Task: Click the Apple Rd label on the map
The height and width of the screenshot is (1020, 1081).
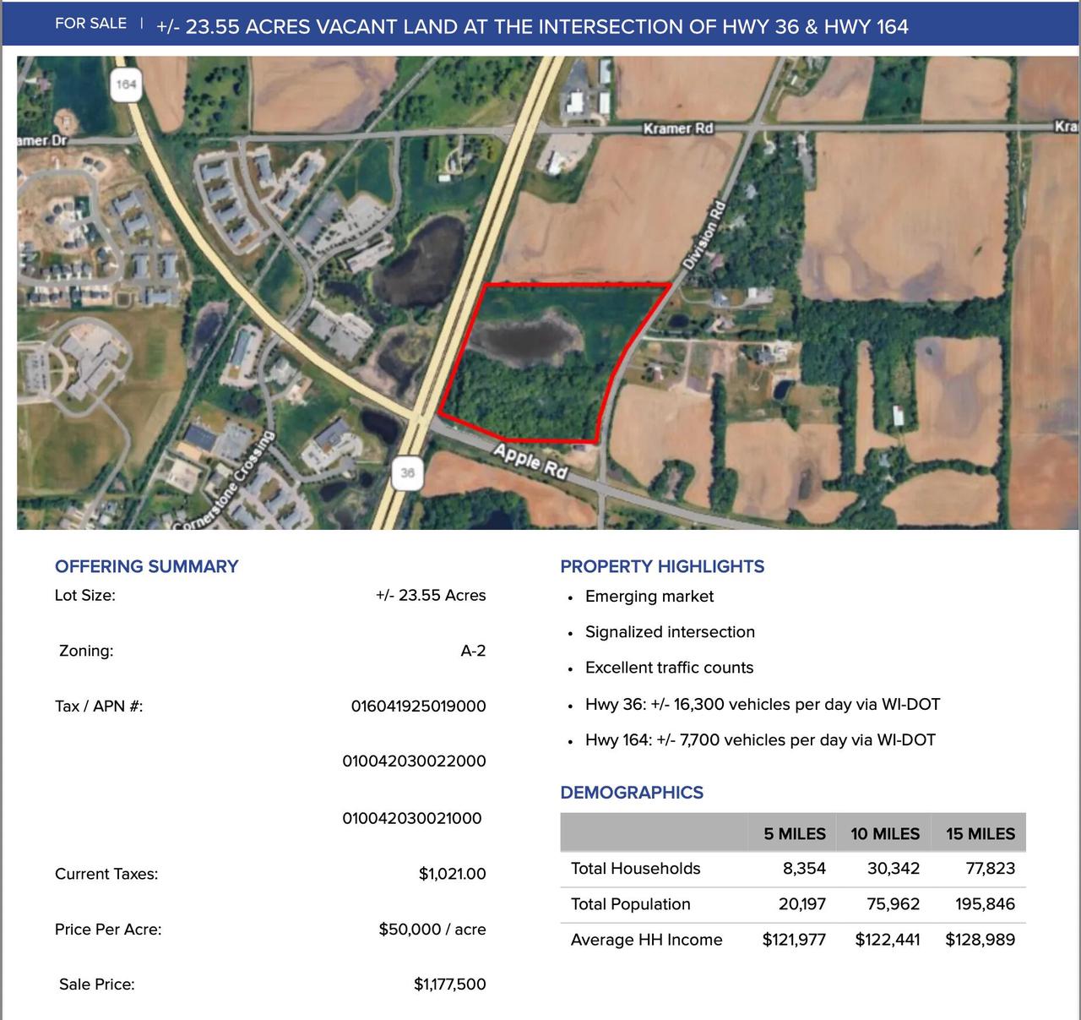Action: [530, 461]
